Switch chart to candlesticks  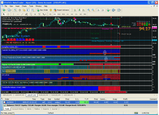79,10
